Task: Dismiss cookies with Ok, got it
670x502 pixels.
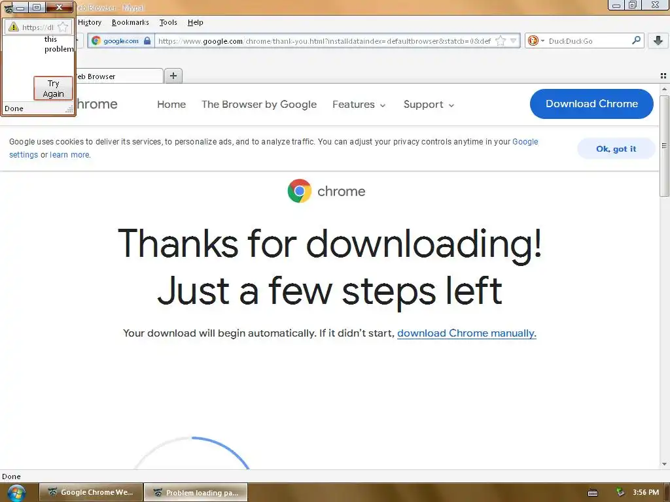Action: tap(616, 148)
